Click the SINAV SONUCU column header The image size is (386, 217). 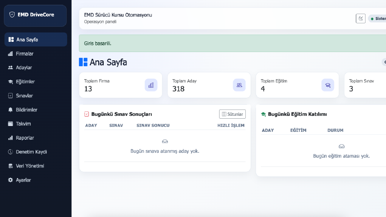(x=153, y=126)
